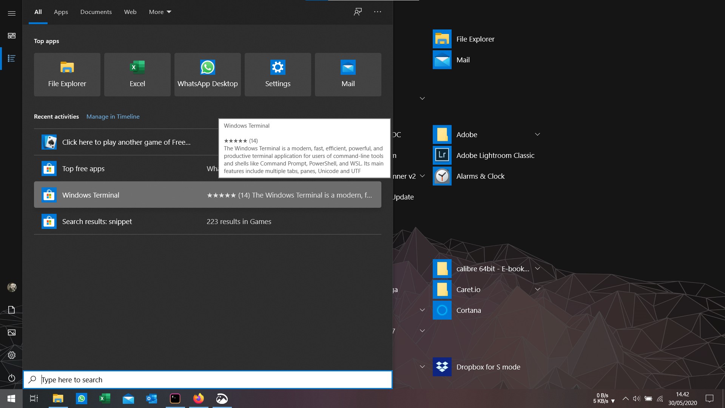
Task: Open WhatsApp from the taskbar
Action: pyautogui.click(x=82, y=399)
